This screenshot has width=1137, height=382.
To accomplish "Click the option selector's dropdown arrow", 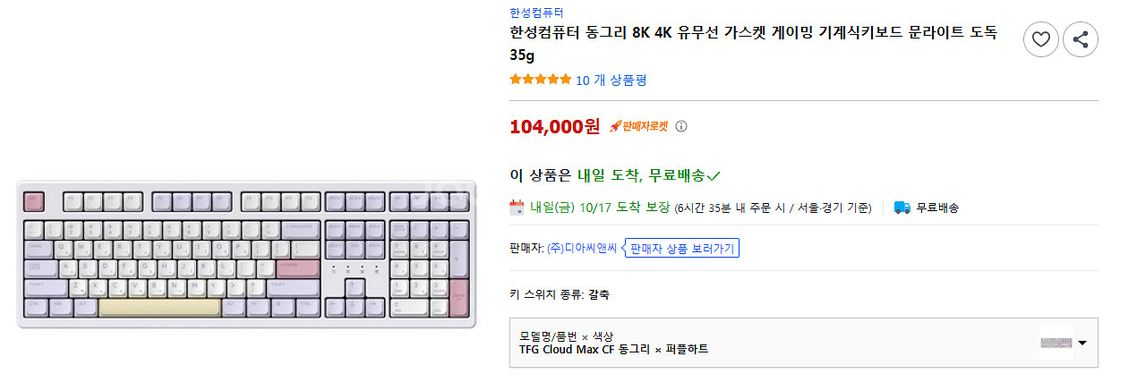I will pyautogui.click(x=1082, y=343).
